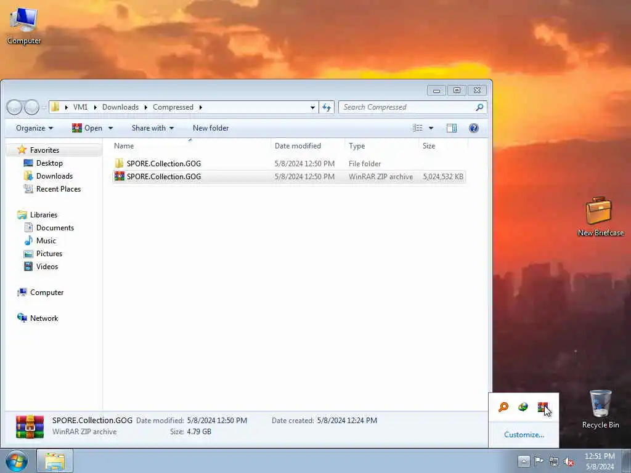Image resolution: width=631 pixels, height=473 pixels.
Task: Sort by the Size column header
Action: point(442,145)
